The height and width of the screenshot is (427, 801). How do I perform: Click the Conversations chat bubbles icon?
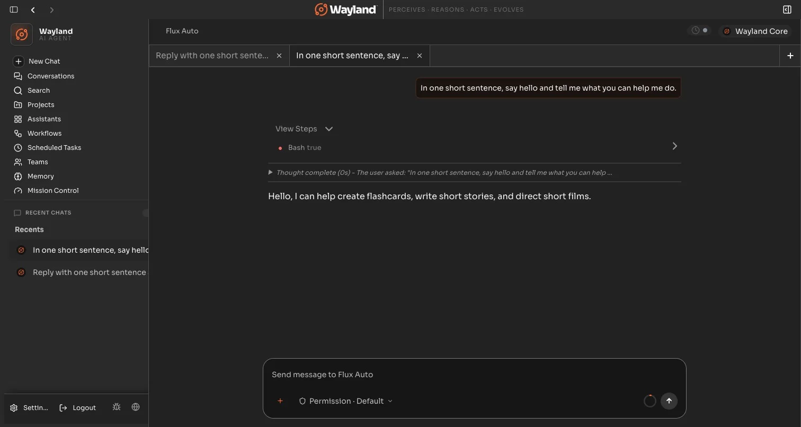[x=18, y=76]
